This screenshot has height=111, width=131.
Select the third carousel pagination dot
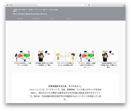pos(61,71)
